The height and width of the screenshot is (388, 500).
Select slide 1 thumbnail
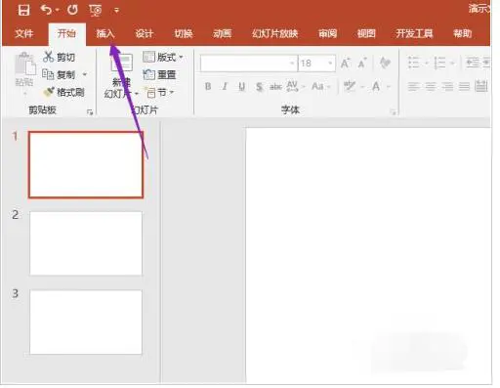pyautogui.click(x=86, y=164)
